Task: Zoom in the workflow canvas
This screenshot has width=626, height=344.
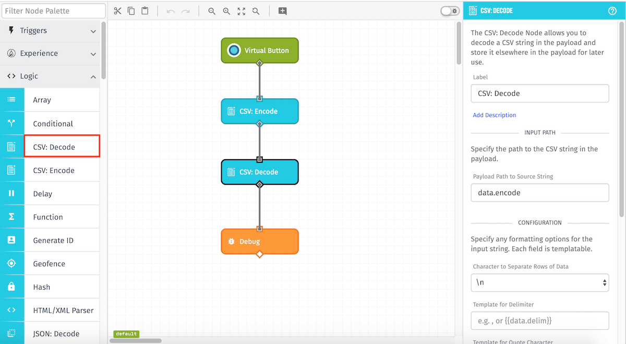Action: point(226,11)
